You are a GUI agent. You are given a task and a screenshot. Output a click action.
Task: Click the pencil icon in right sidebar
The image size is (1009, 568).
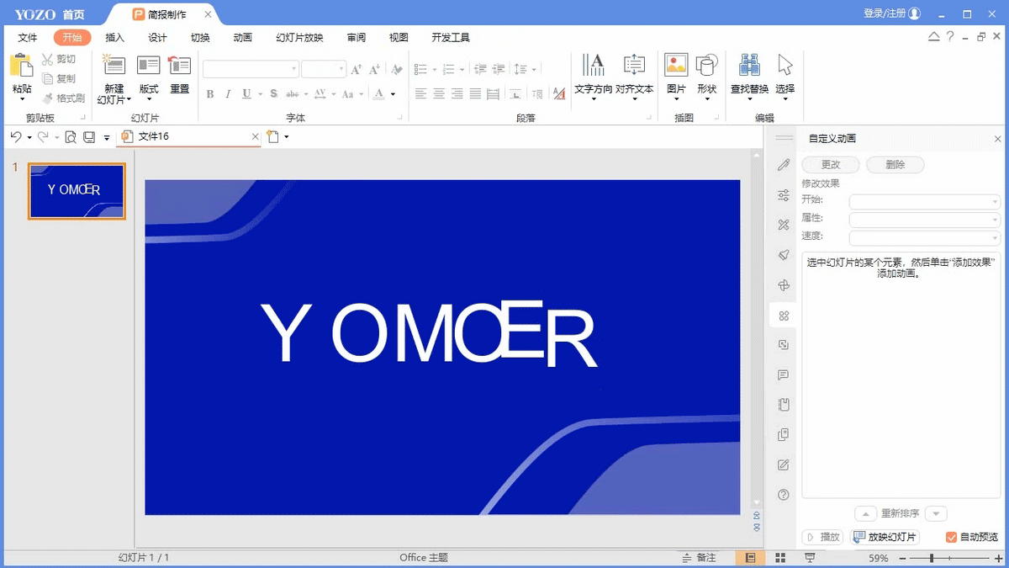coord(784,165)
